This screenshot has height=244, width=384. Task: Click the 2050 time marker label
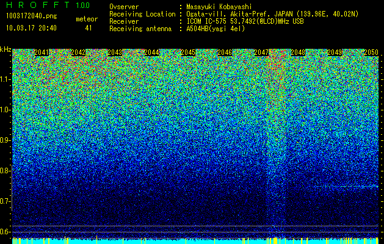point(371,52)
